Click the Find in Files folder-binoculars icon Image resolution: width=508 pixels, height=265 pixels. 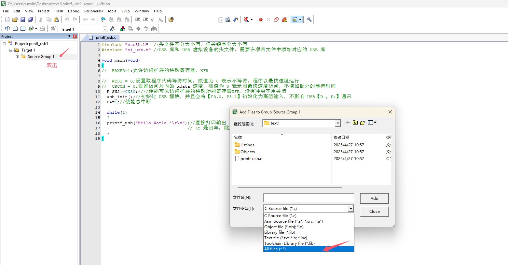point(171,20)
